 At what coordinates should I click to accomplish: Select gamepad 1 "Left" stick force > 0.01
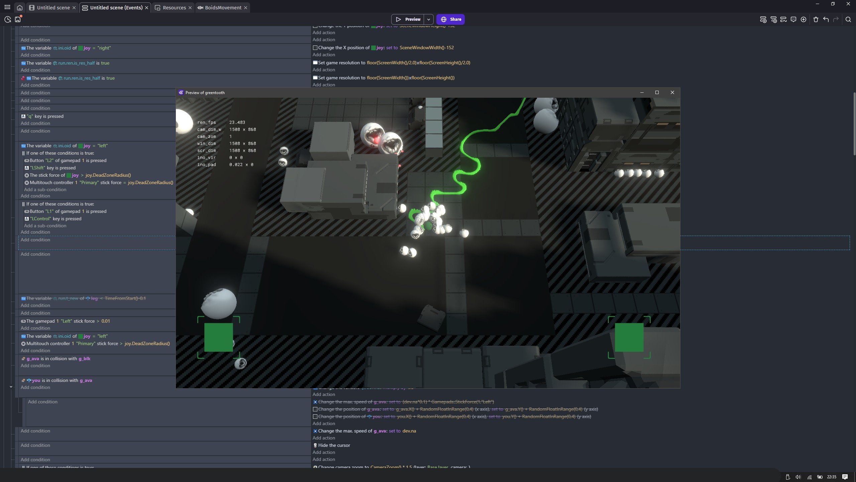pos(66,321)
